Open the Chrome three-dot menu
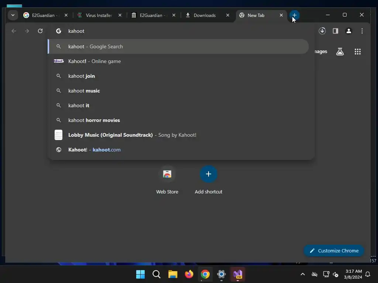The width and height of the screenshot is (378, 283). tap(362, 31)
